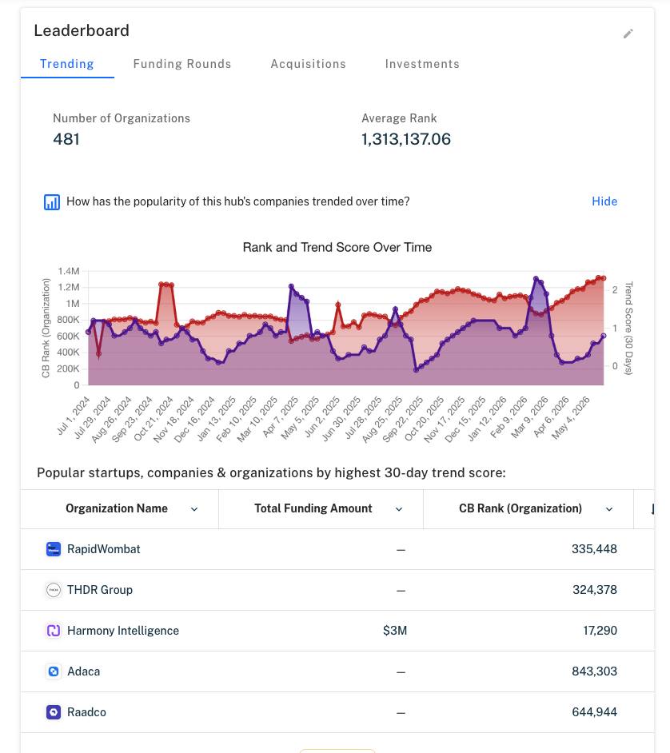Click the pencil edit icon on Leaderboard
The height and width of the screenshot is (753, 670).
pos(628,34)
